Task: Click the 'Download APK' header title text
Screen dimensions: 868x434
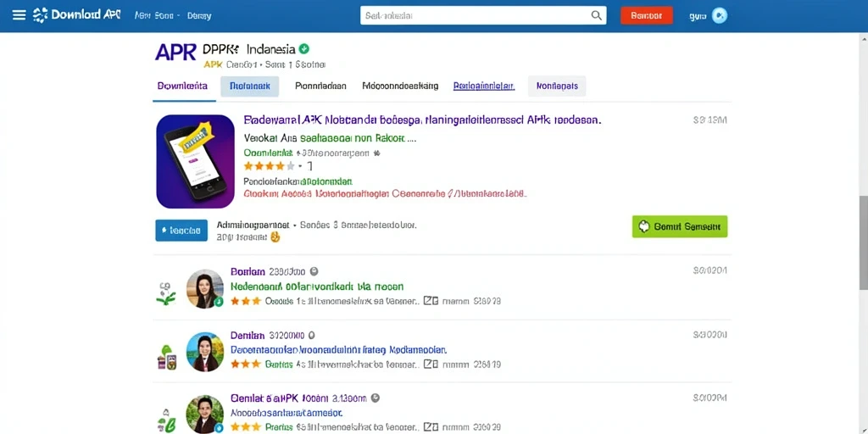Action: tap(86, 15)
